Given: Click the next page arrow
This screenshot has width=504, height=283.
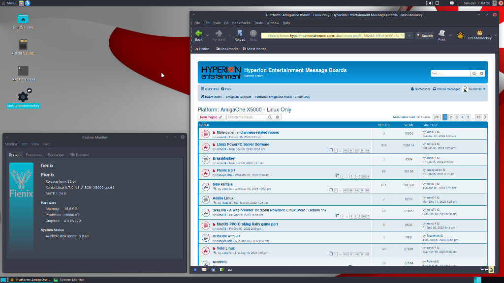Looking at the screenshot, I should coord(485,117).
